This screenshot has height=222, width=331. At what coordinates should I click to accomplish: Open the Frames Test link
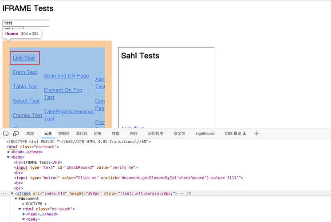28,115
